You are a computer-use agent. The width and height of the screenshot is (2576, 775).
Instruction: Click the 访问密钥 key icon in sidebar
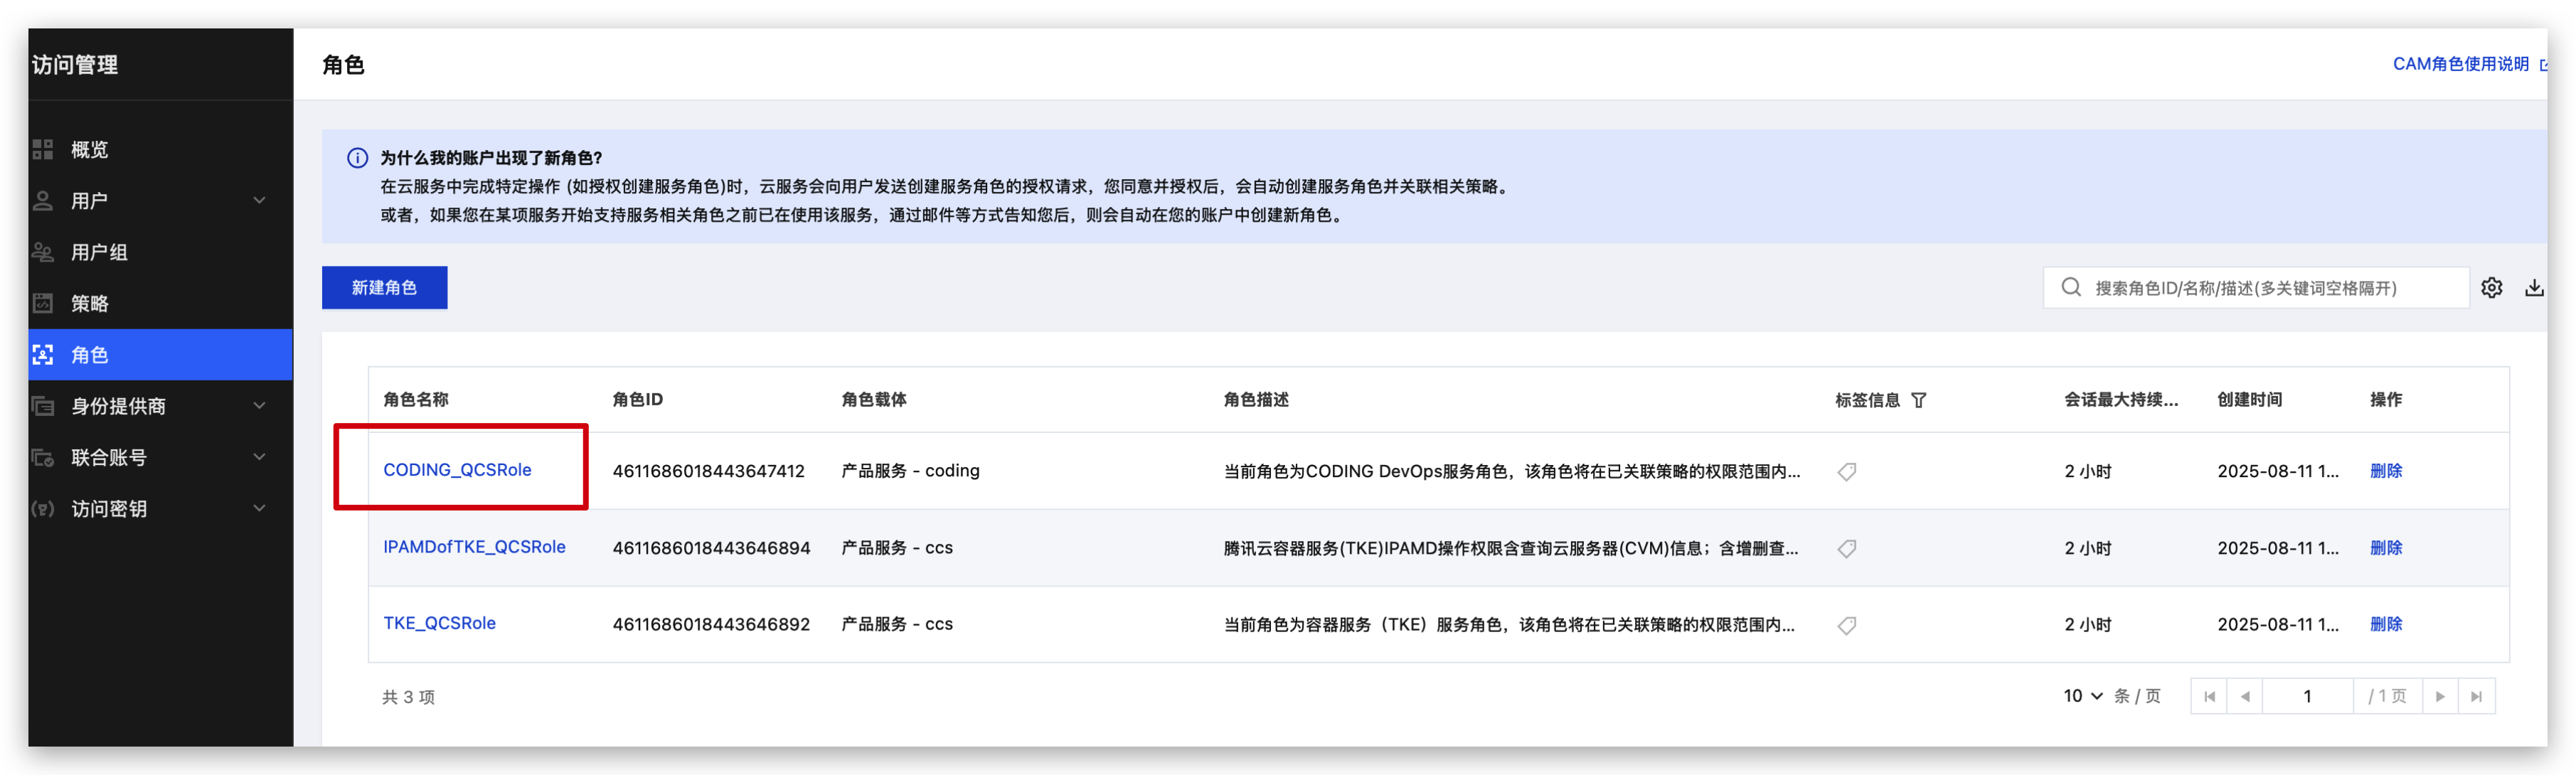(42, 508)
